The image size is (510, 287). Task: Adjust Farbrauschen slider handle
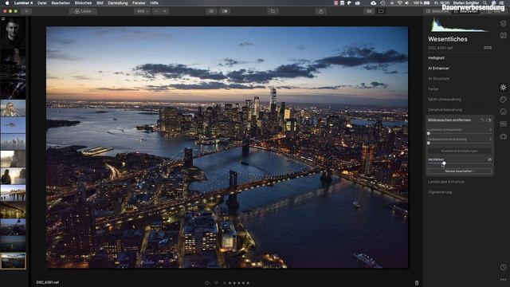tap(429, 143)
